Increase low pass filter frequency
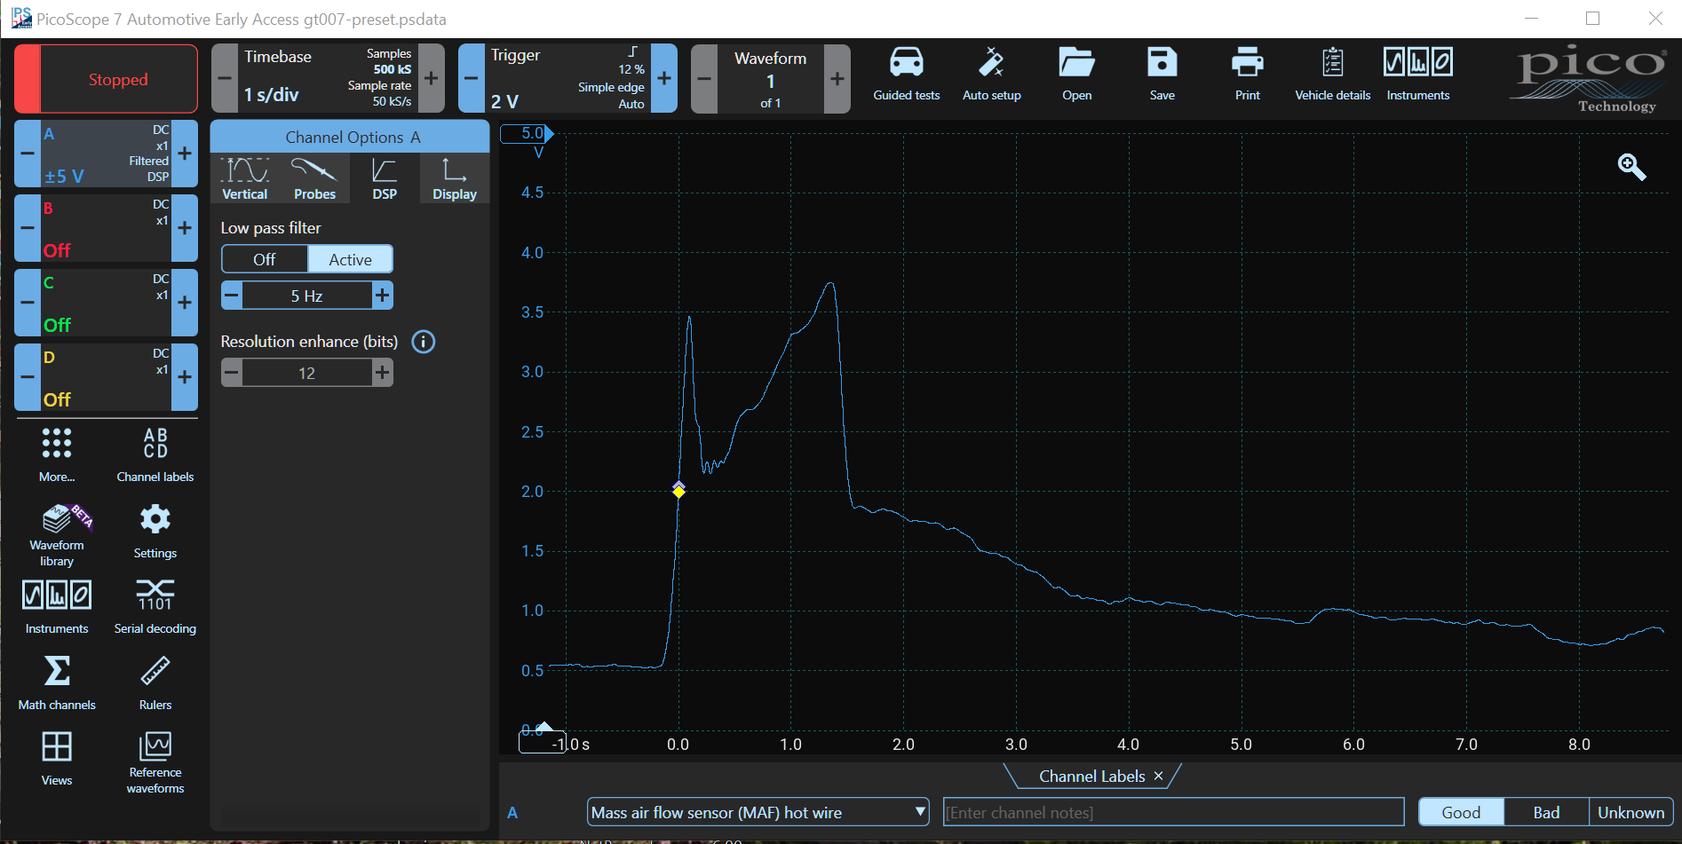 point(382,296)
